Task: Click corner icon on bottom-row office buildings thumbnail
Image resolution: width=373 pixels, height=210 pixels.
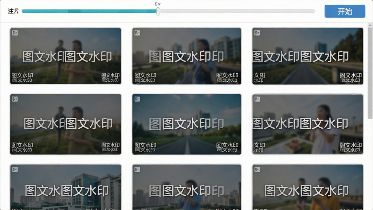Action: tap(15, 169)
